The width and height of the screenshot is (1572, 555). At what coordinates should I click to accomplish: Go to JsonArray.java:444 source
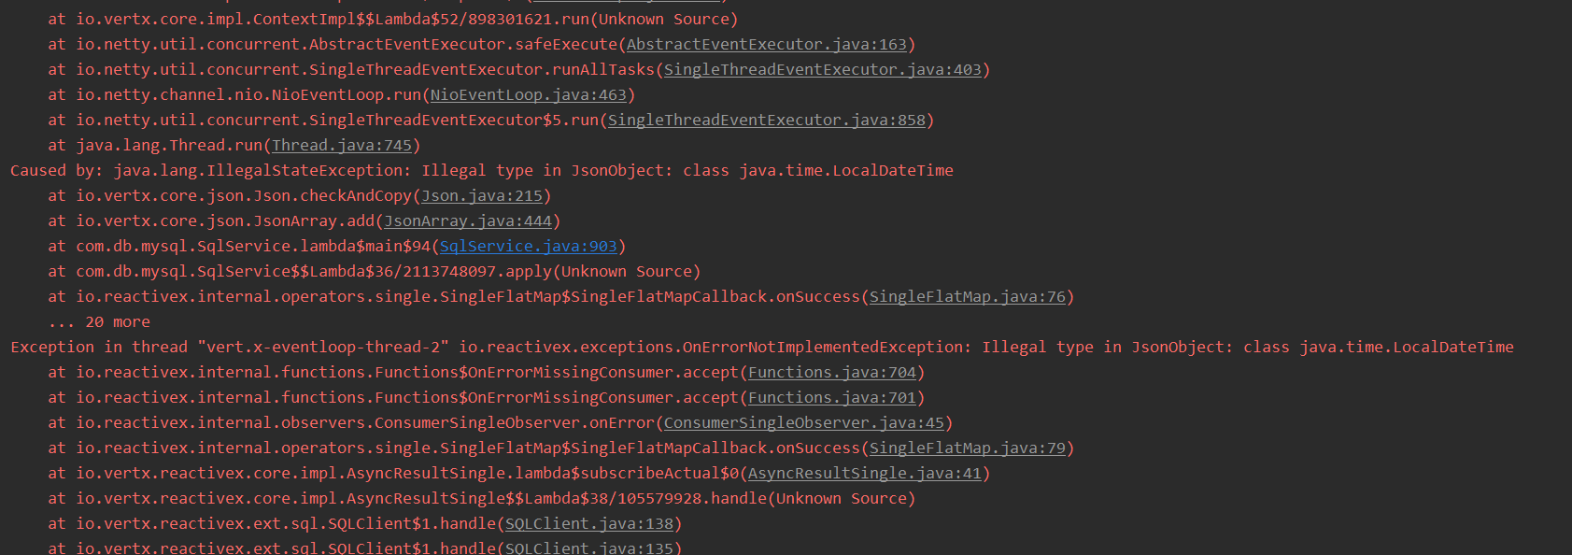[468, 221]
